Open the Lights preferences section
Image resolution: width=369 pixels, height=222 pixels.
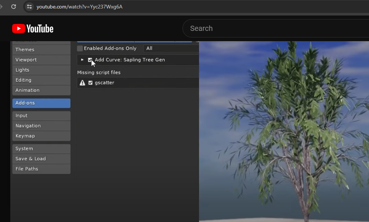tap(41, 70)
